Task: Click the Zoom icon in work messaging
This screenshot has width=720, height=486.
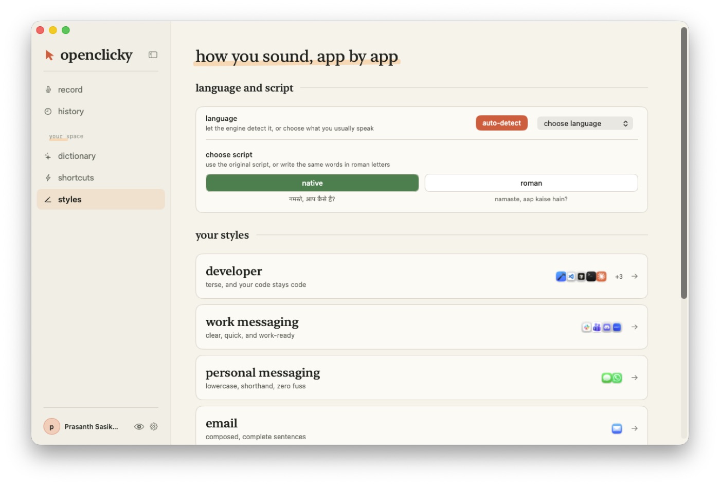Action: pos(617,327)
